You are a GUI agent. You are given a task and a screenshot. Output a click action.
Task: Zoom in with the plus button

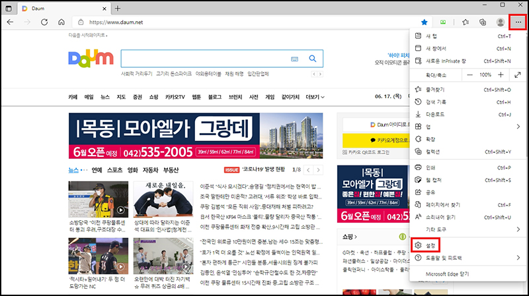coord(501,74)
